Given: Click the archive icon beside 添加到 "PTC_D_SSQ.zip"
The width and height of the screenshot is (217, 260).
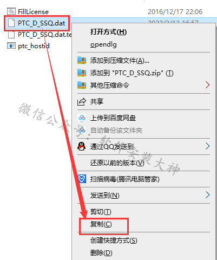Looking at the screenshot, I should [82, 73].
